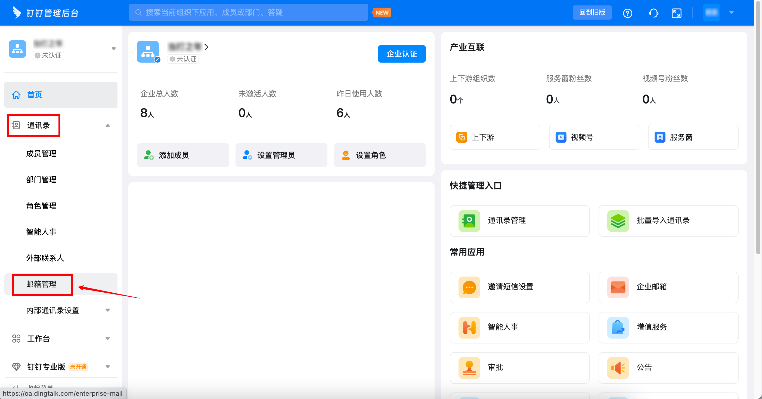Click the fullscreen expand icon in header
This screenshot has width=762, height=399.
[x=677, y=13]
